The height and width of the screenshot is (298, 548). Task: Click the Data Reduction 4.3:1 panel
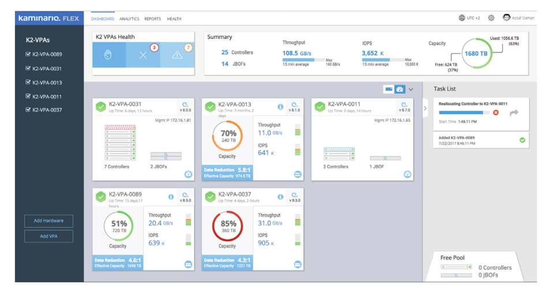227,263
